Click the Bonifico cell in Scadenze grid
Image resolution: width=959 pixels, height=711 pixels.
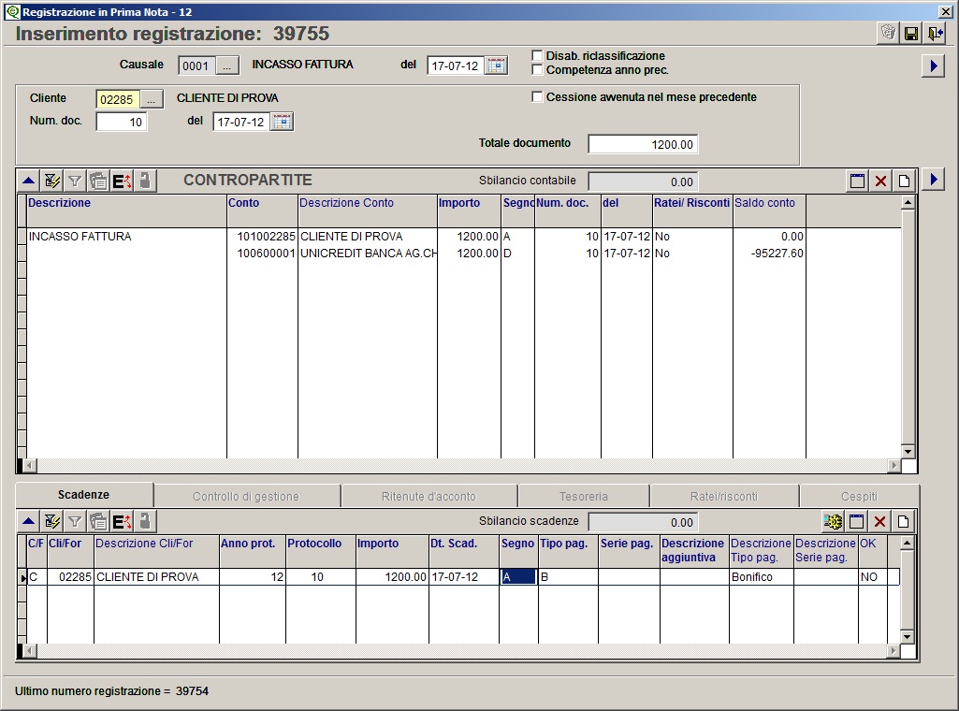pos(761,576)
